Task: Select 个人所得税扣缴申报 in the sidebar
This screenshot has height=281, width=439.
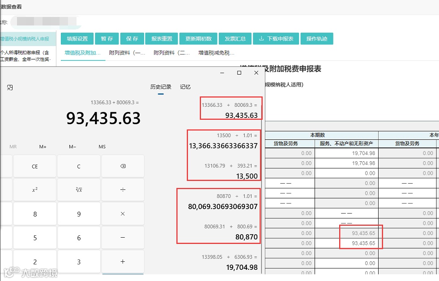Action: click(26, 56)
